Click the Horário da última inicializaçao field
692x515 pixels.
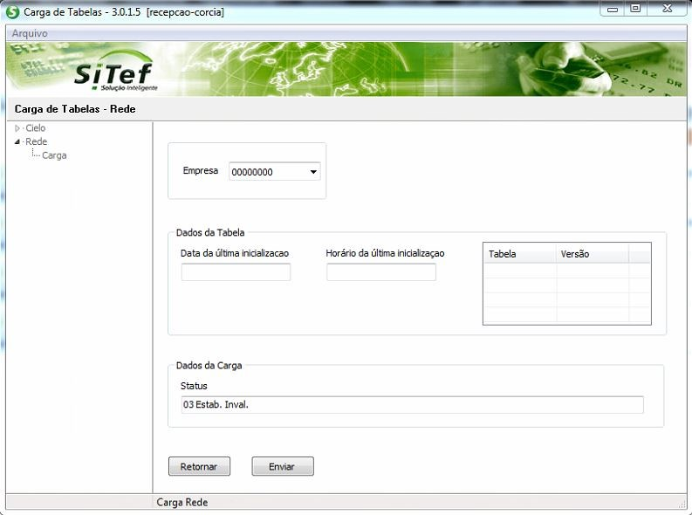click(x=381, y=271)
